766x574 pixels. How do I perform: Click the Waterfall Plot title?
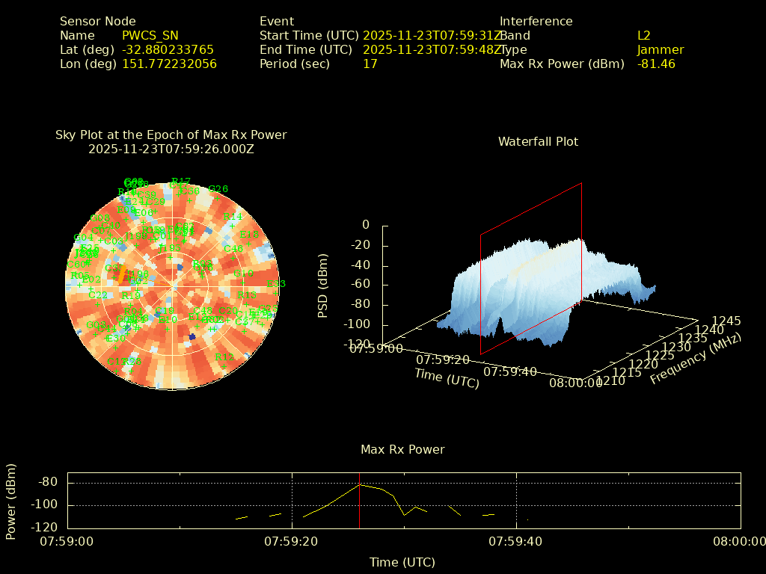point(538,141)
